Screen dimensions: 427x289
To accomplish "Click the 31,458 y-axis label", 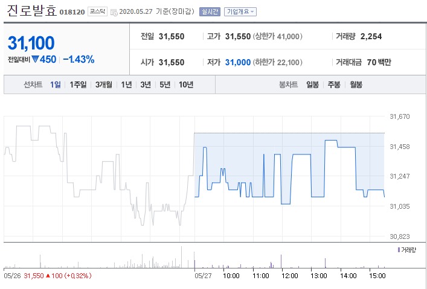I will [399, 147].
